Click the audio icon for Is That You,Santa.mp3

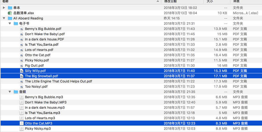(22, 113)
